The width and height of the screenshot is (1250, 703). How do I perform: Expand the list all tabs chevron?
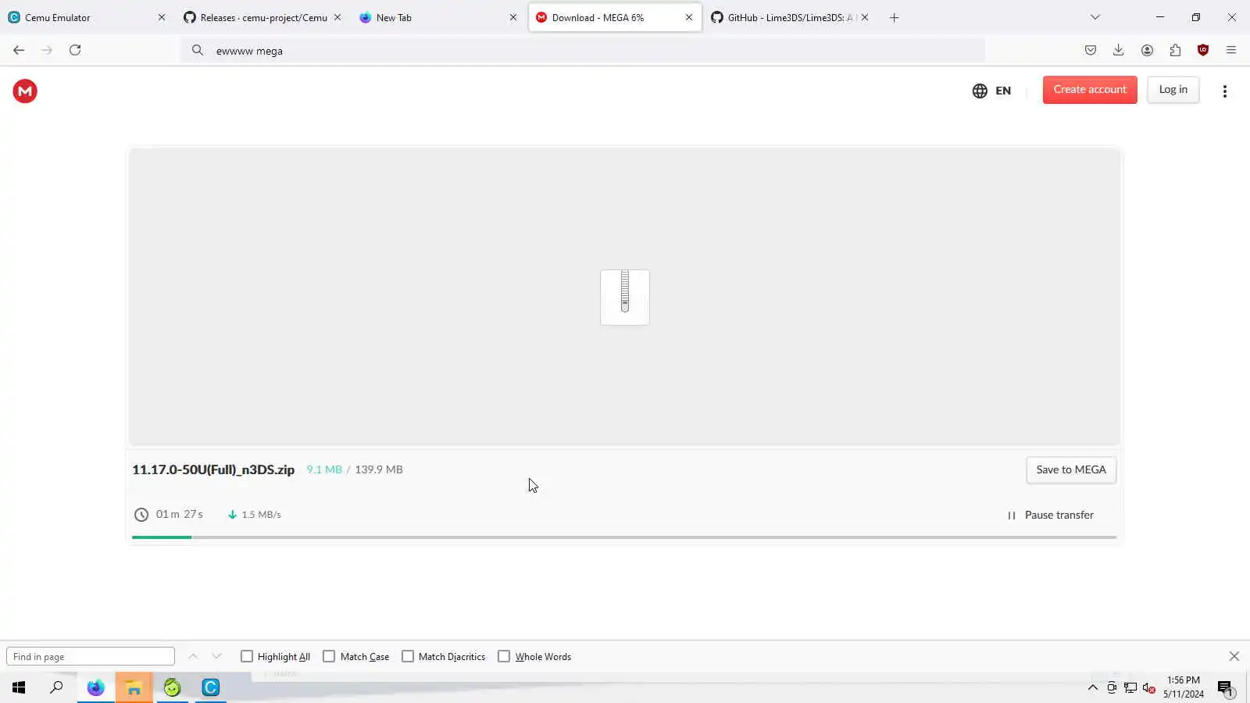pyautogui.click(x=1095, y=17)
